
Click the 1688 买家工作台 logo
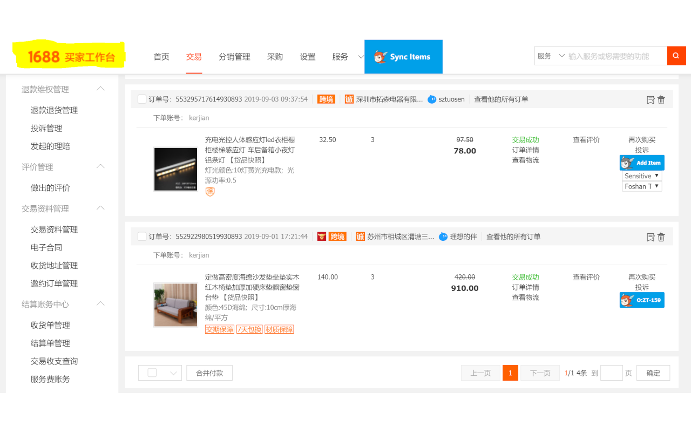click(71, 57)
